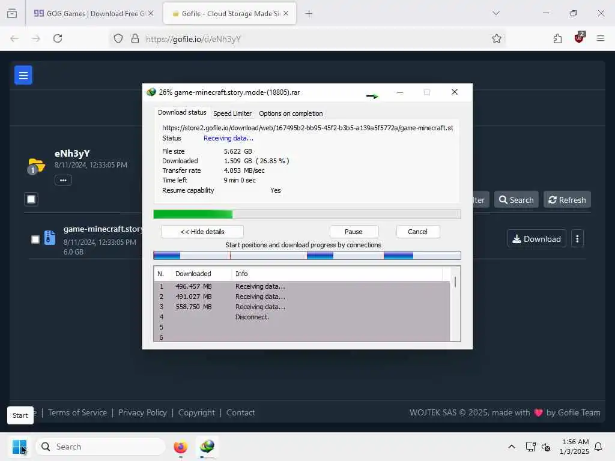Open the Firefox extensions puzzle icon

click(557, 38)
